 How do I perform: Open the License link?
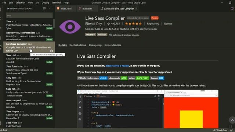[168, 23]
